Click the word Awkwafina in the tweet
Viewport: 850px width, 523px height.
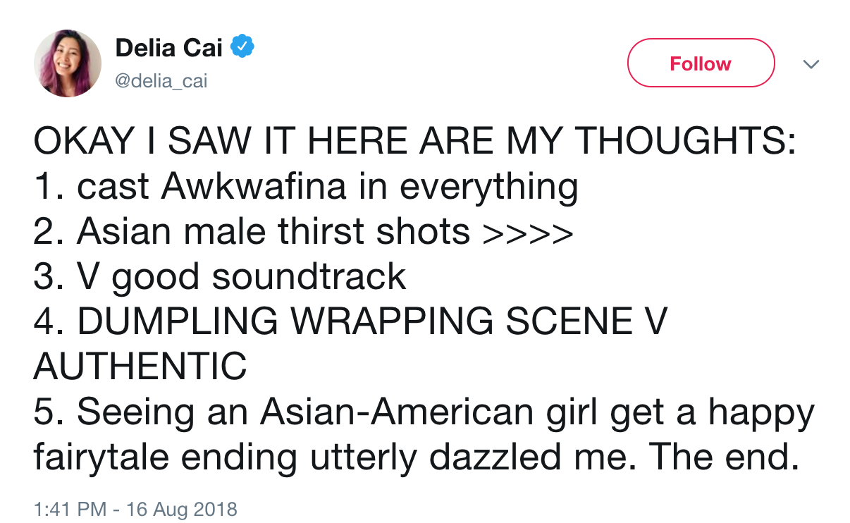tap(254, 186)
